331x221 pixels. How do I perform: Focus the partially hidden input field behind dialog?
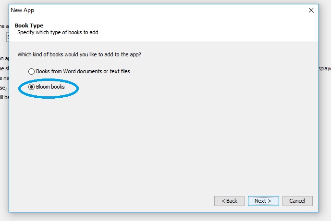pos(7,37)
